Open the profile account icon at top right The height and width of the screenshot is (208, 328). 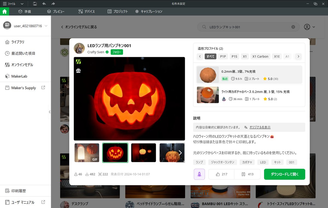[x=307, y=27]
